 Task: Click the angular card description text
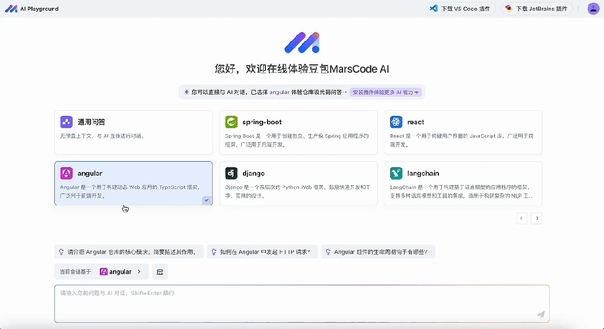click(130, 191)
